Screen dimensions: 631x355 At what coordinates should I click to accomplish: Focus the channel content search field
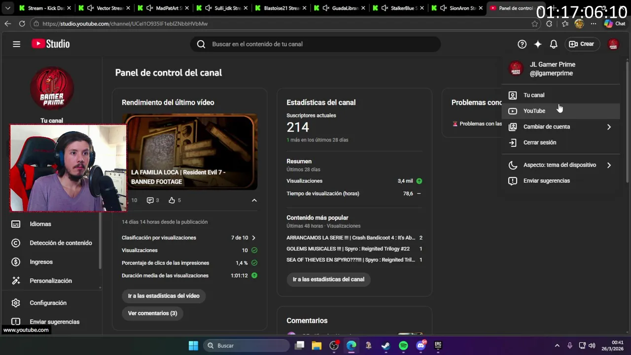pos(315,44)
